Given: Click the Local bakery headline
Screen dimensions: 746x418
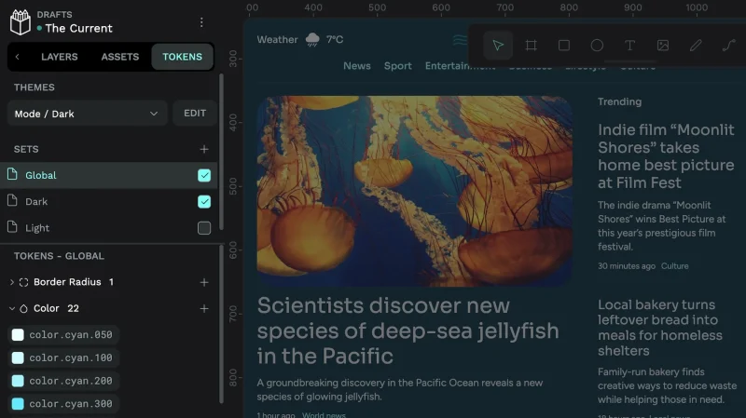Looking at the screenshot, I should (x=660, y=328).
